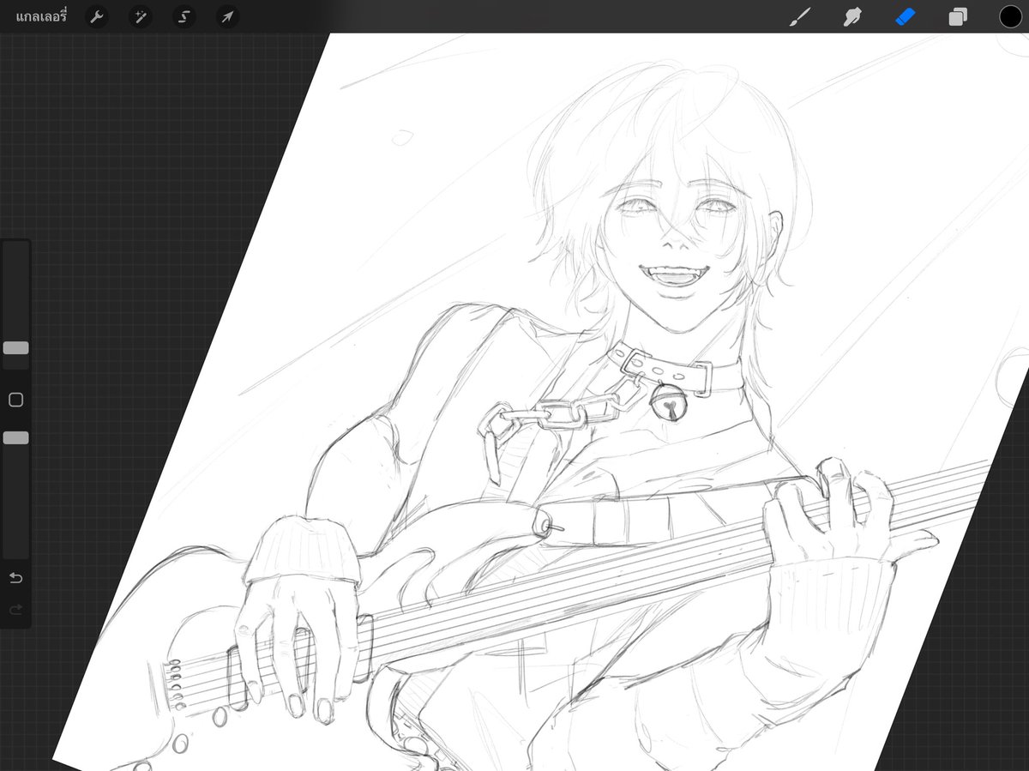Activate the Transform arrow tool
Image resolution: width=1029 pixels, height=771 pixels.
click(226, 16)
